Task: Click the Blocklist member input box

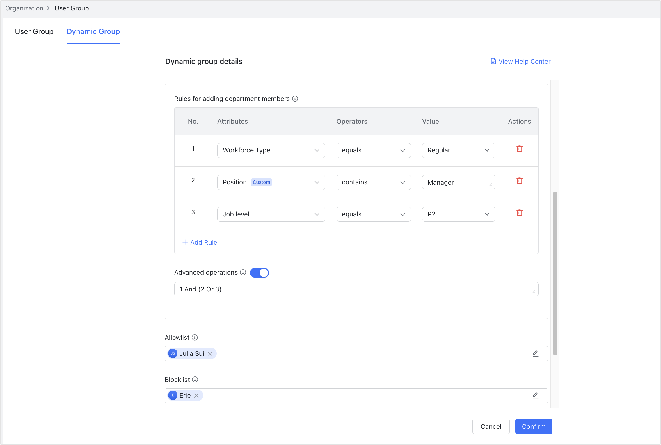Action: [356, 396]
